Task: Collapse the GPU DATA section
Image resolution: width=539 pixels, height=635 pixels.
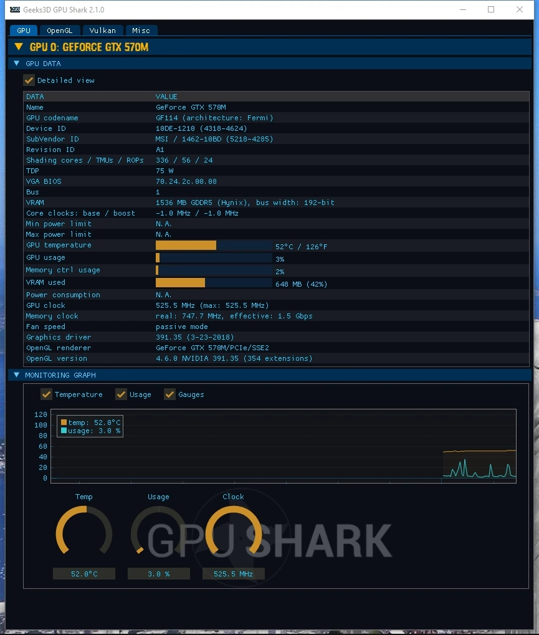Action: click(17, 64)
